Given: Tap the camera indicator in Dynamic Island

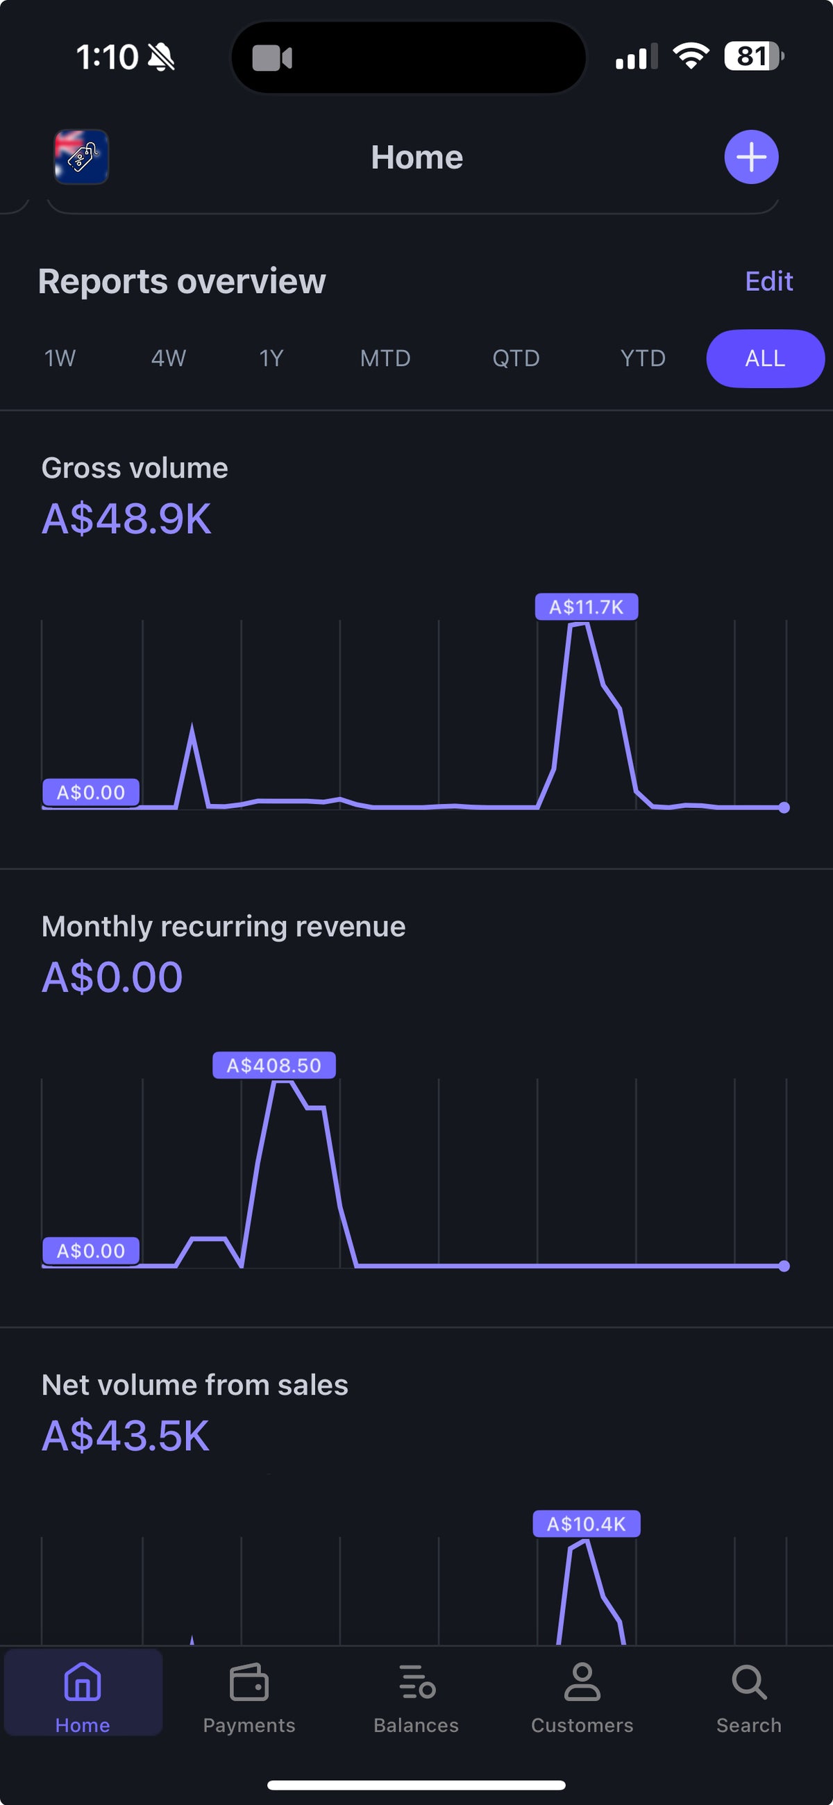Looking at the screenshot, I should [x=272, y=58].
